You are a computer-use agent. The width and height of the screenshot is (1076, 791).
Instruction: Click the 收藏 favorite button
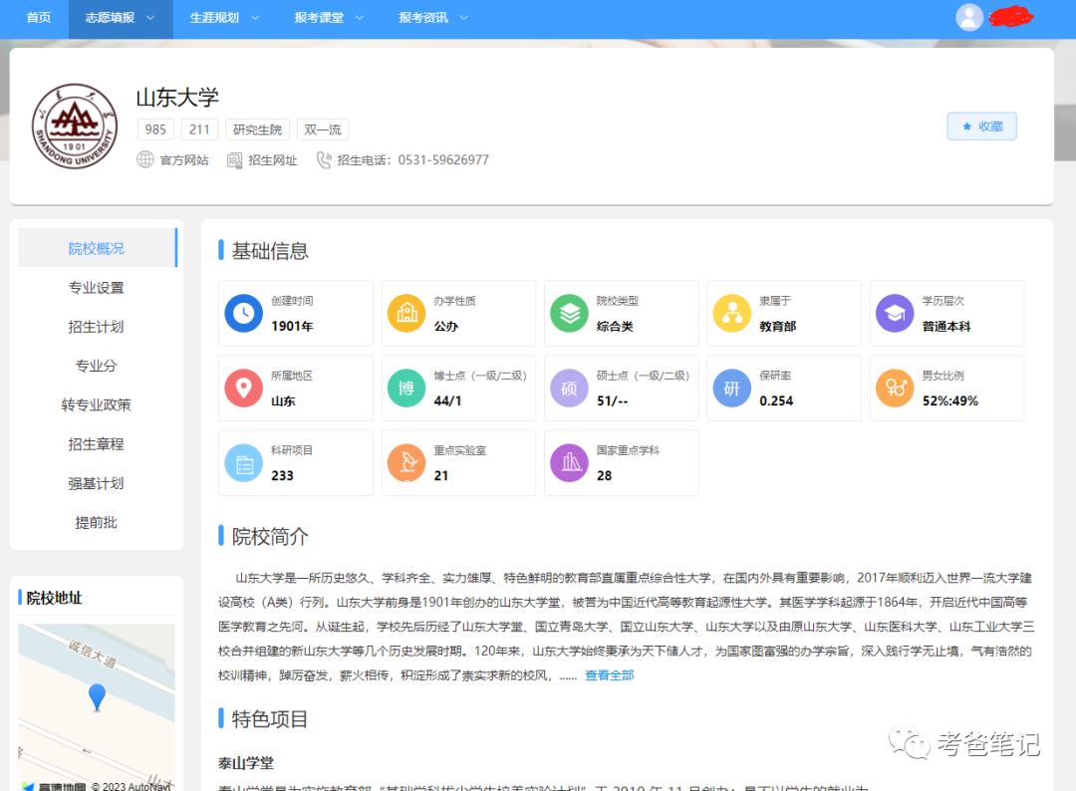click(x=981, y=127)
